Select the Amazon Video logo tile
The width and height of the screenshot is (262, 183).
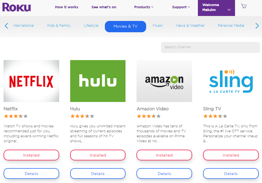coord(164,81)
